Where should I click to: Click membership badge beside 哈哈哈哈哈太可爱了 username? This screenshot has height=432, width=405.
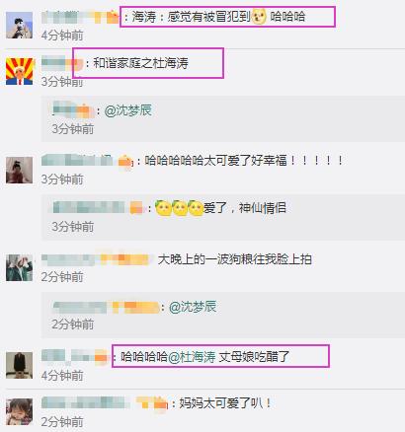click(125, 162)
